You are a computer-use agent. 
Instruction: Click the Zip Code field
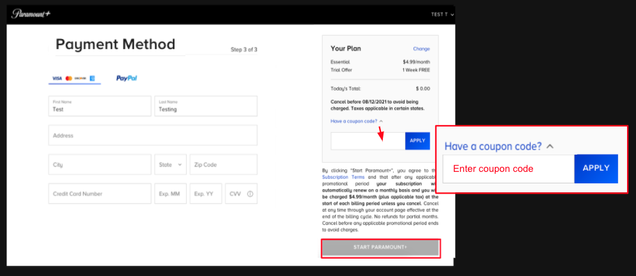click(224, 165)
